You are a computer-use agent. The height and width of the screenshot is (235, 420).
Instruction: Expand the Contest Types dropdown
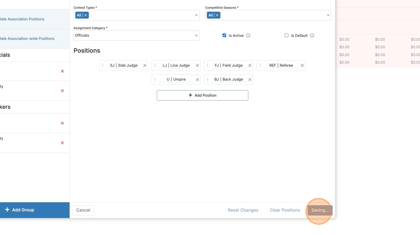pyautogui.click(x=196, y=15)
